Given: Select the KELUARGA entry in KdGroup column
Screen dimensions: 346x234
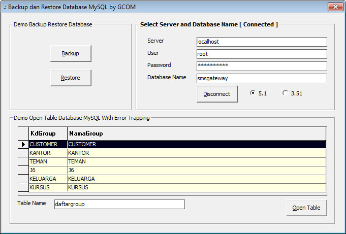Looking at the screenshot, I should point(48,179).
